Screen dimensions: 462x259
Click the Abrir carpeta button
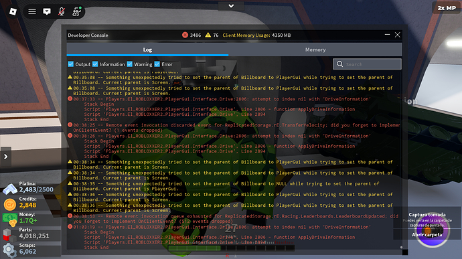(427, 234)
